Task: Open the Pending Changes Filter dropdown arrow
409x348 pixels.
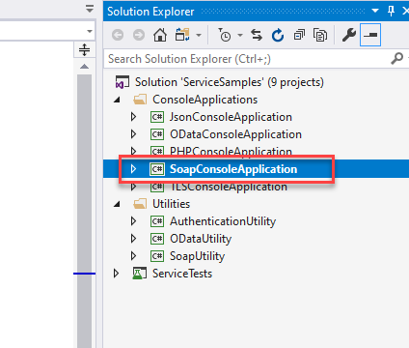Action: 240,35
